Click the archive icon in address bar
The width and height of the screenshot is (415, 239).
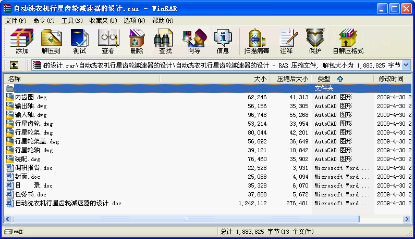37,65
